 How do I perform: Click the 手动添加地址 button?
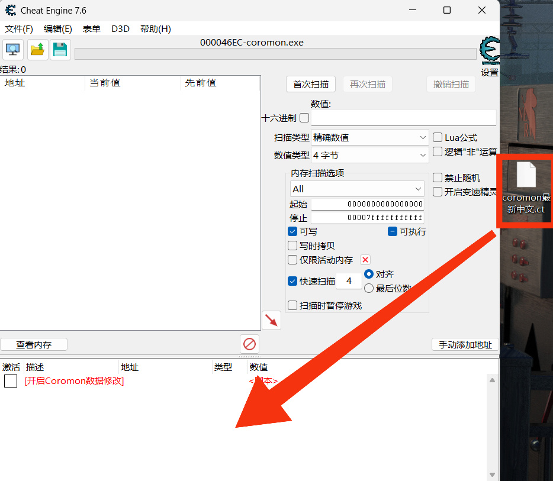[x=465, y=344]
